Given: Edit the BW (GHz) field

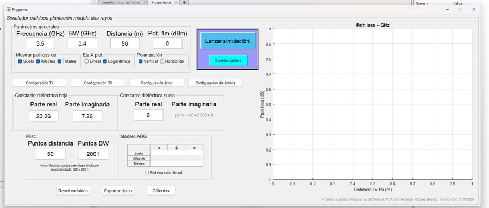Looking at the screenshot, I should click(x=83, y=43).
